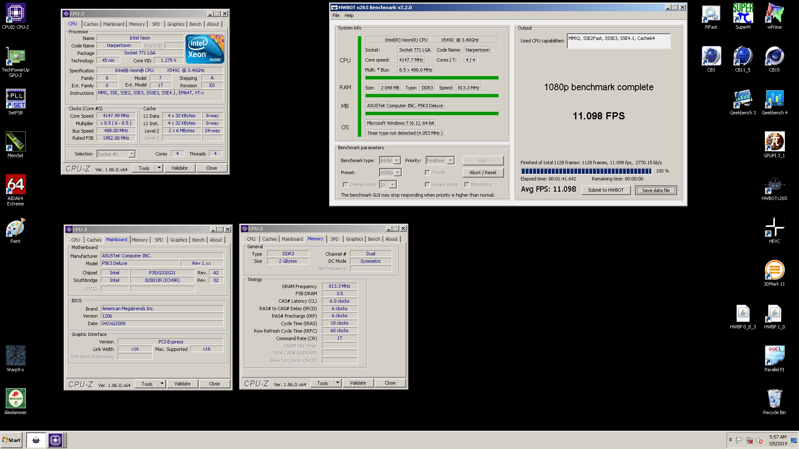Launch HWBP 1_0 desktop icon
The height and width of the screenshot is (449, 799).
pyautogui.click(x=774, y=316)
